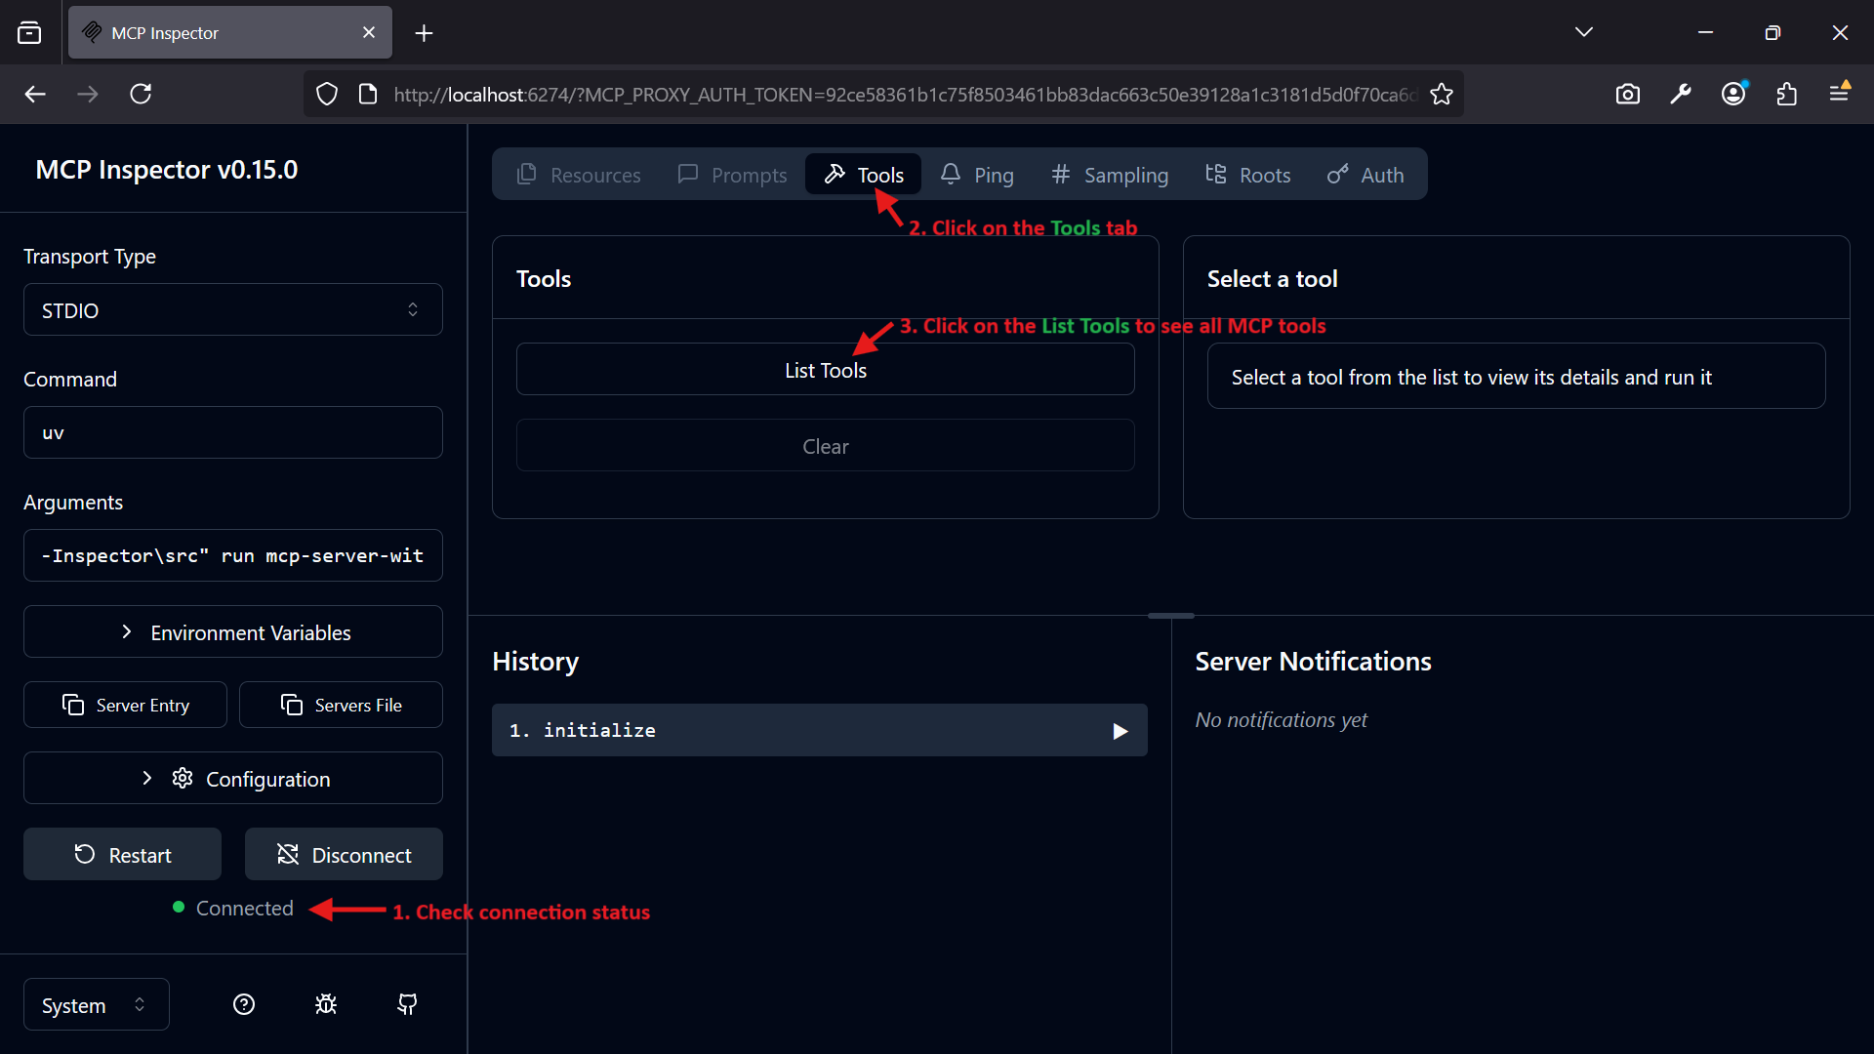Open the System theme dropdown
This screenshot has width=1874, height=1054.
97,1005
